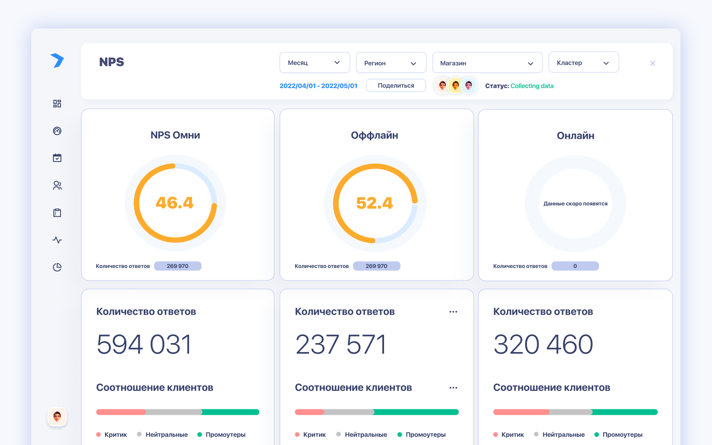This screenshot has height=445, width=712.
Task: Open the dashboard grid icon in sidebar
Action: click(x=57, y=104)
